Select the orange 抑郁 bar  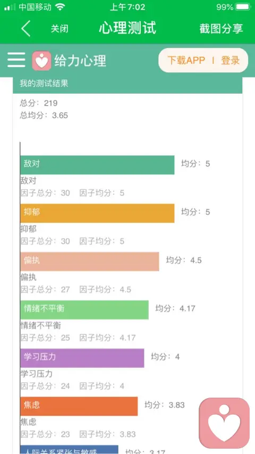(97, 213)
